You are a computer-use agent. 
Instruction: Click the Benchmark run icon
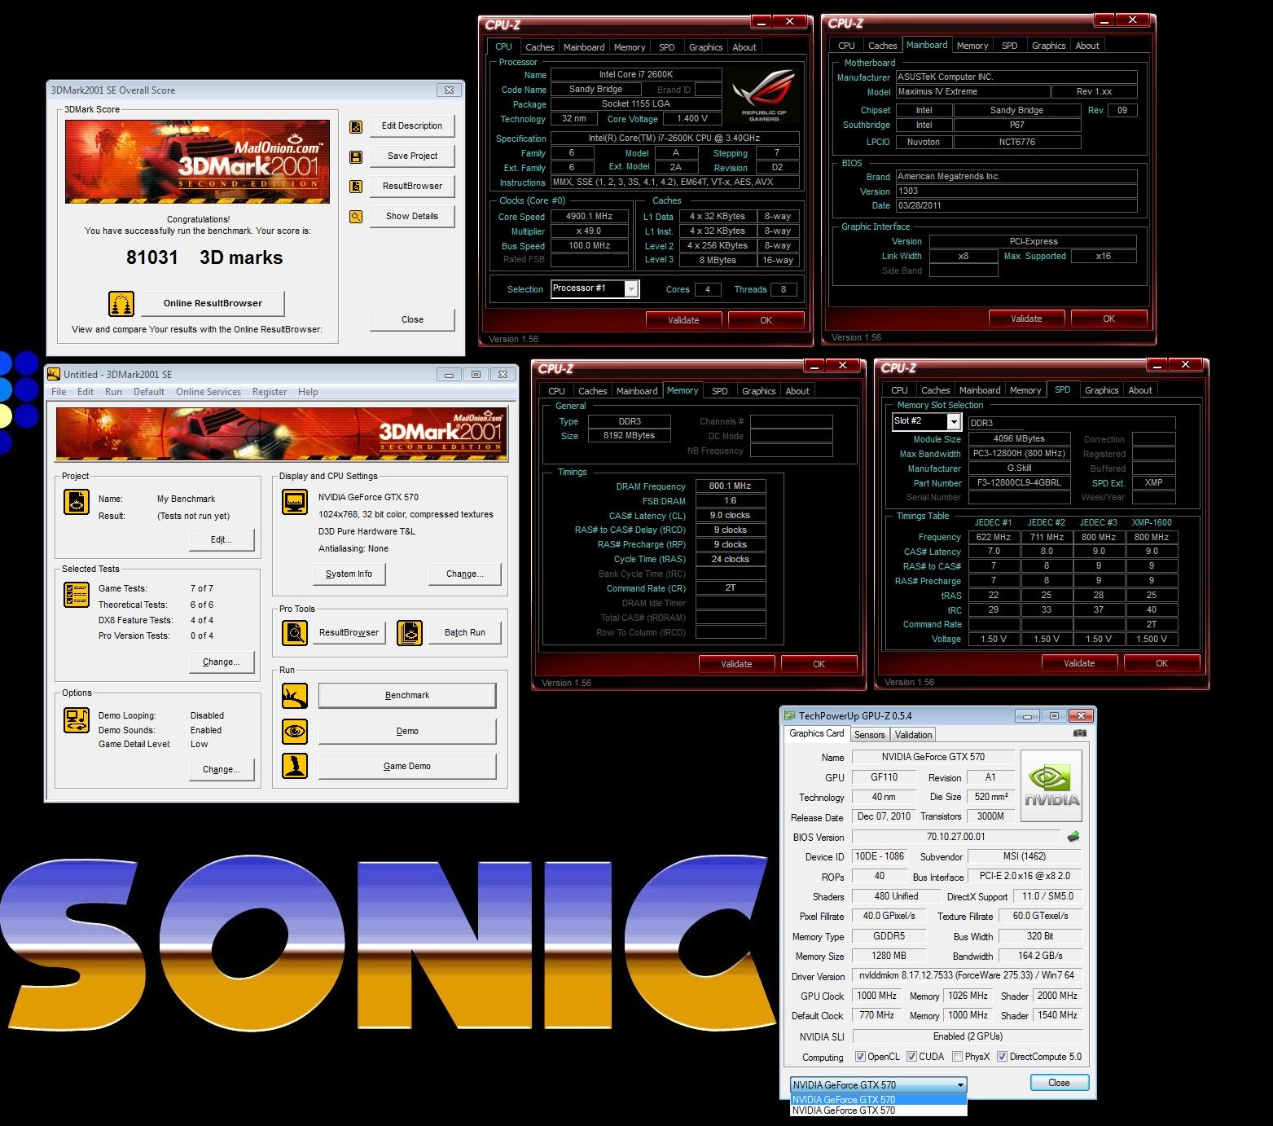[295, 696]
